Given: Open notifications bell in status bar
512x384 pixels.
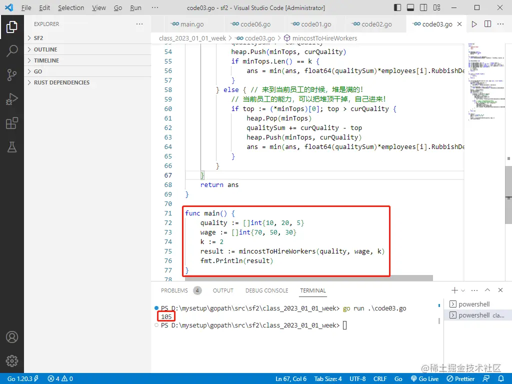Looking at the screenshot, I should pyautogui.click(x=500, y=378).
